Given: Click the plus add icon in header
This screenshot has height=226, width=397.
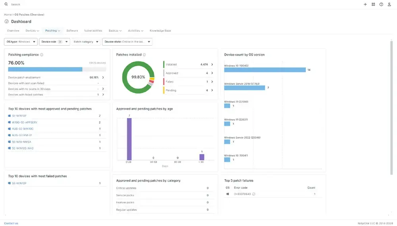Looking at the screenshot, I should tap(365, 4).
